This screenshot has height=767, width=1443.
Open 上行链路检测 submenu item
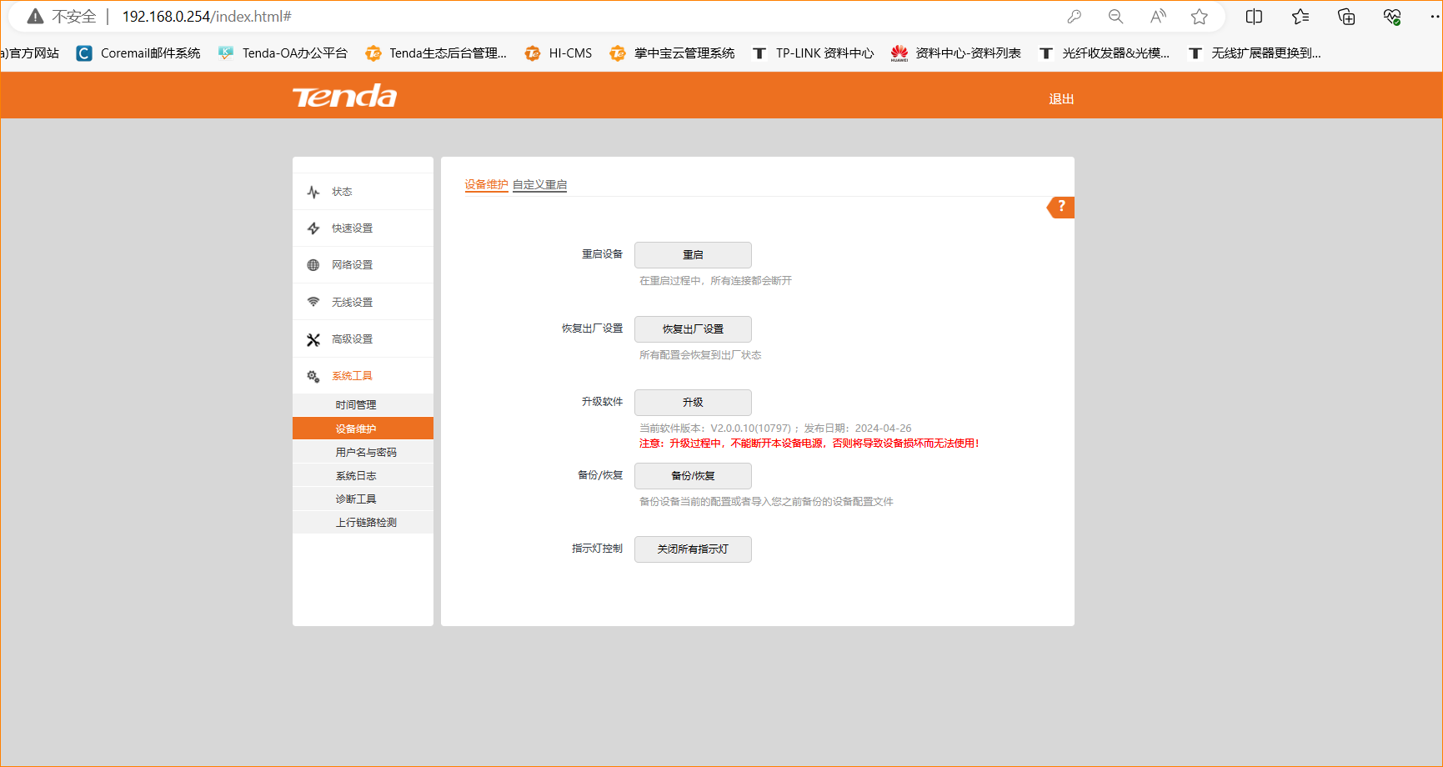pyautogui.click(x=363, y=522)
